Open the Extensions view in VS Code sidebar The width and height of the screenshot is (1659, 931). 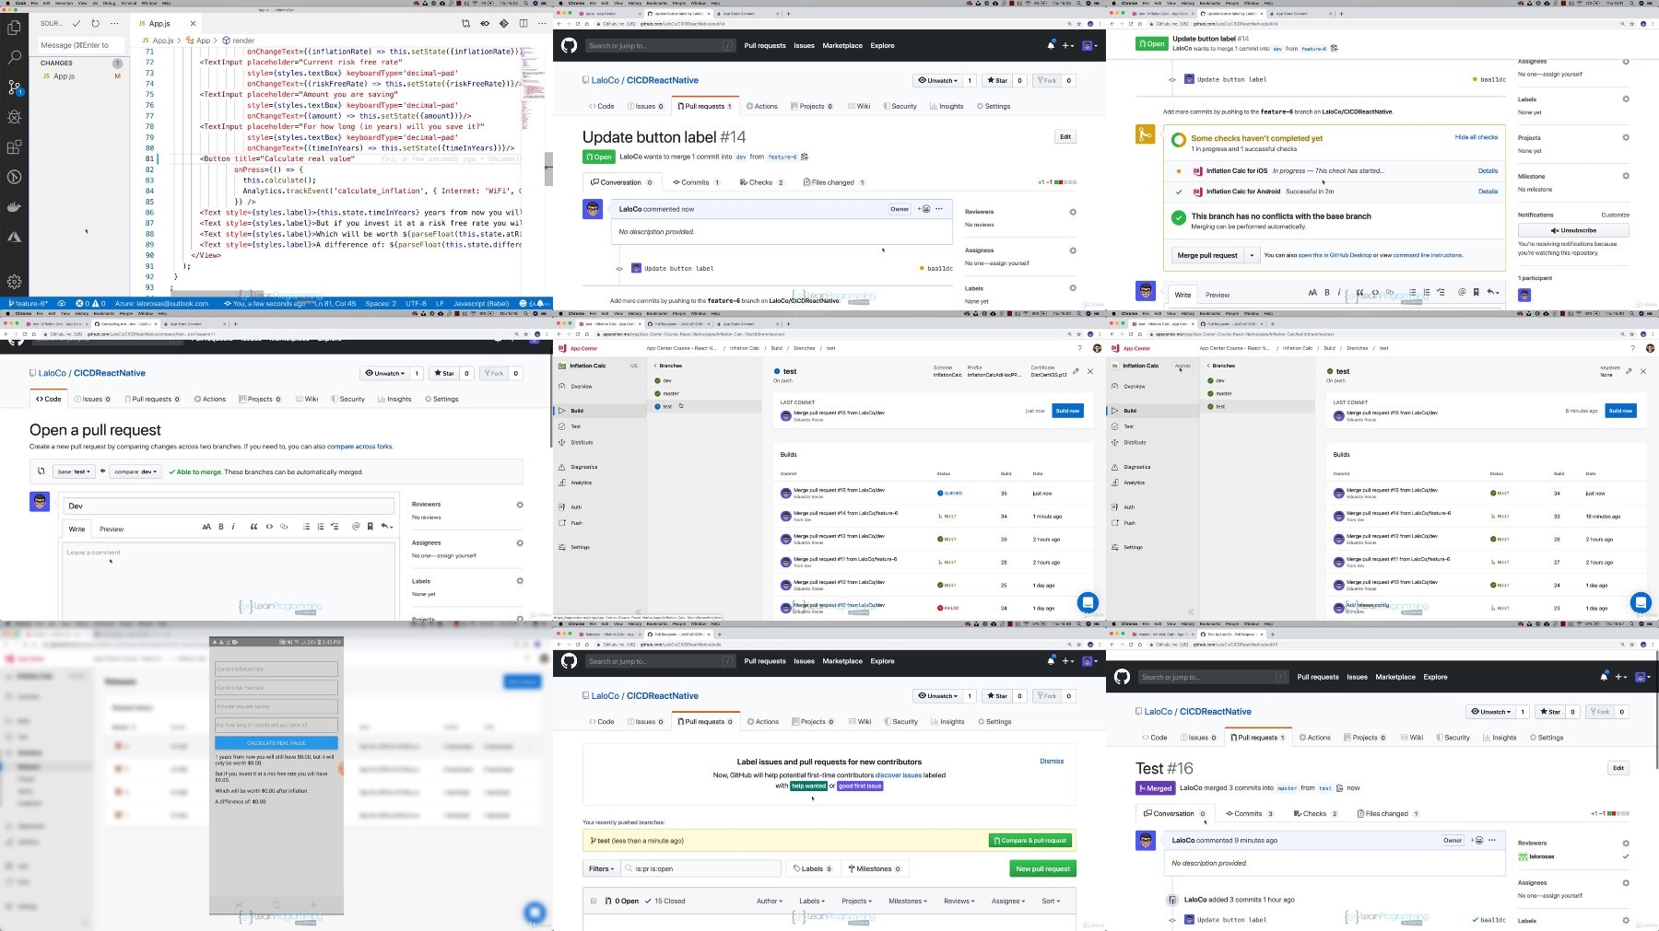point(14,146)
